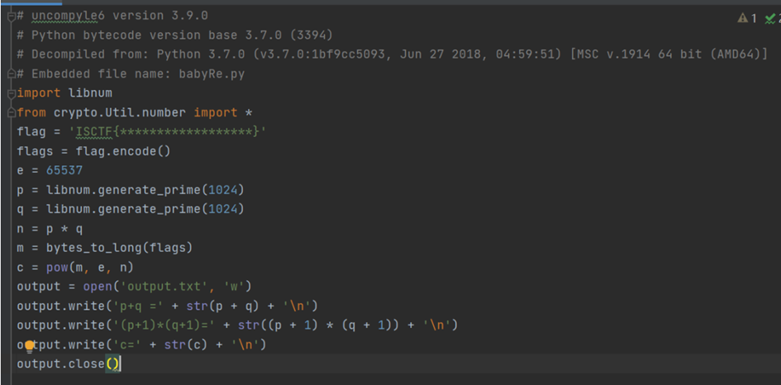This screenshot has height=385, width=781.
Task: Click the number 65537 in 'e =' line
Action: (64, 171)
